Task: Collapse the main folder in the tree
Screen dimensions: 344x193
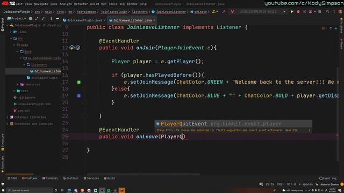Action: click(14, 45)
